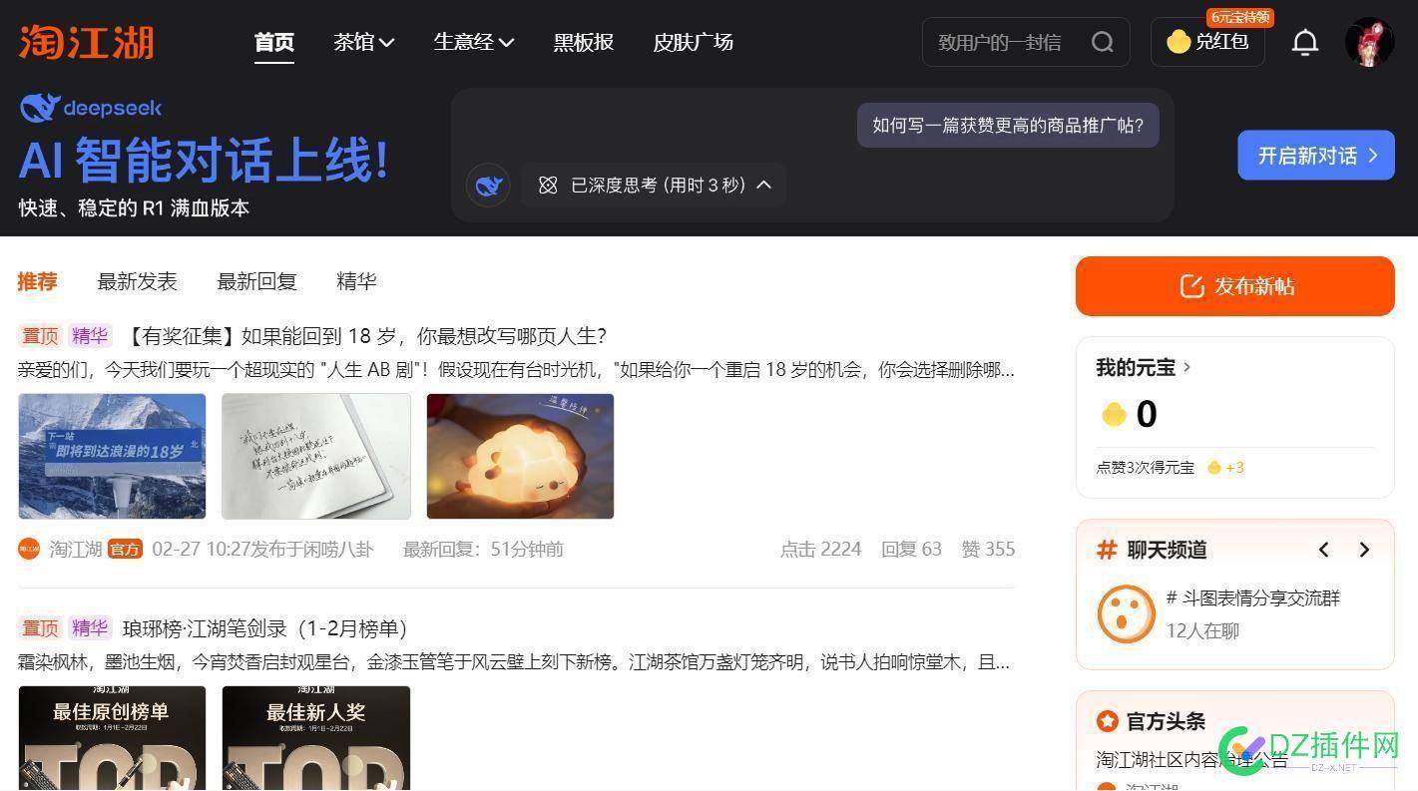This screenshot has width=1418, height=791.
Task: Click the 精华 tag on 琅琊榜 post
Action: 90,628
